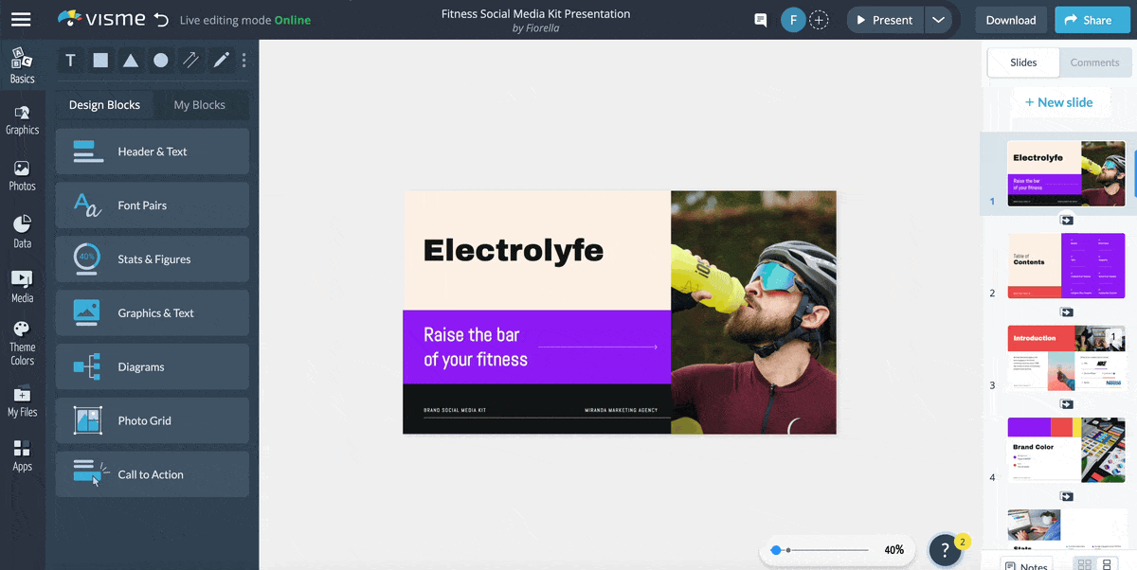This screenshot has width=1137, height=570.
Task: Click the undo arrow icon
Action: click(161, 20)
